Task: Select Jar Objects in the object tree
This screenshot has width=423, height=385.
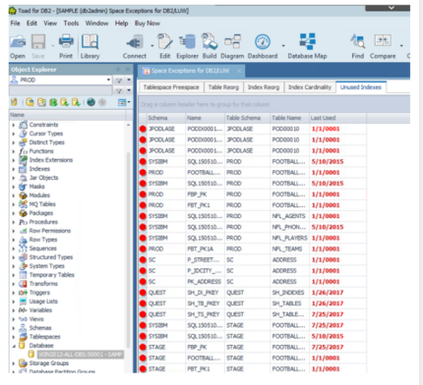Action: point(43,178)
